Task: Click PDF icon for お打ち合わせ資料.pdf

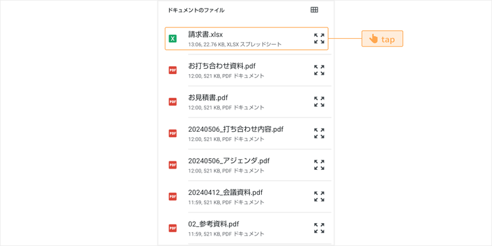Action: (x=173, y=70)
